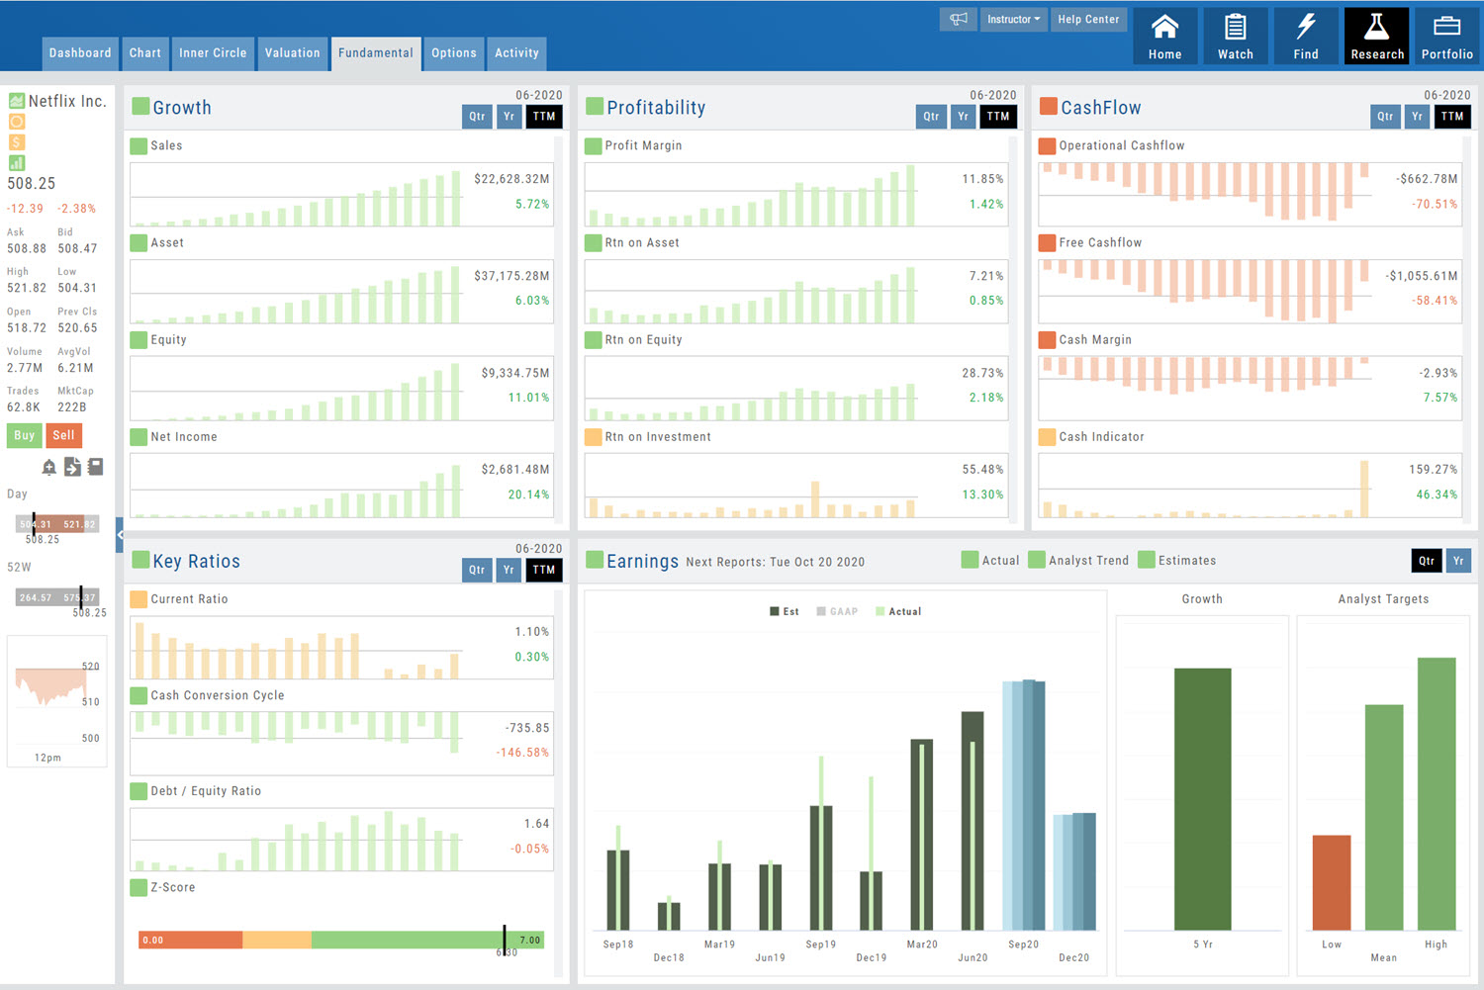Switch Growth panel to Qtr view
This screenshot has height=990, width=1484.
[477, 117]
